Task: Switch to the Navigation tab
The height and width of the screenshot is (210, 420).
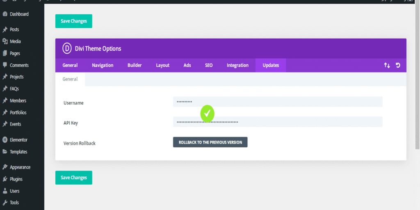Action: (103, 65)
